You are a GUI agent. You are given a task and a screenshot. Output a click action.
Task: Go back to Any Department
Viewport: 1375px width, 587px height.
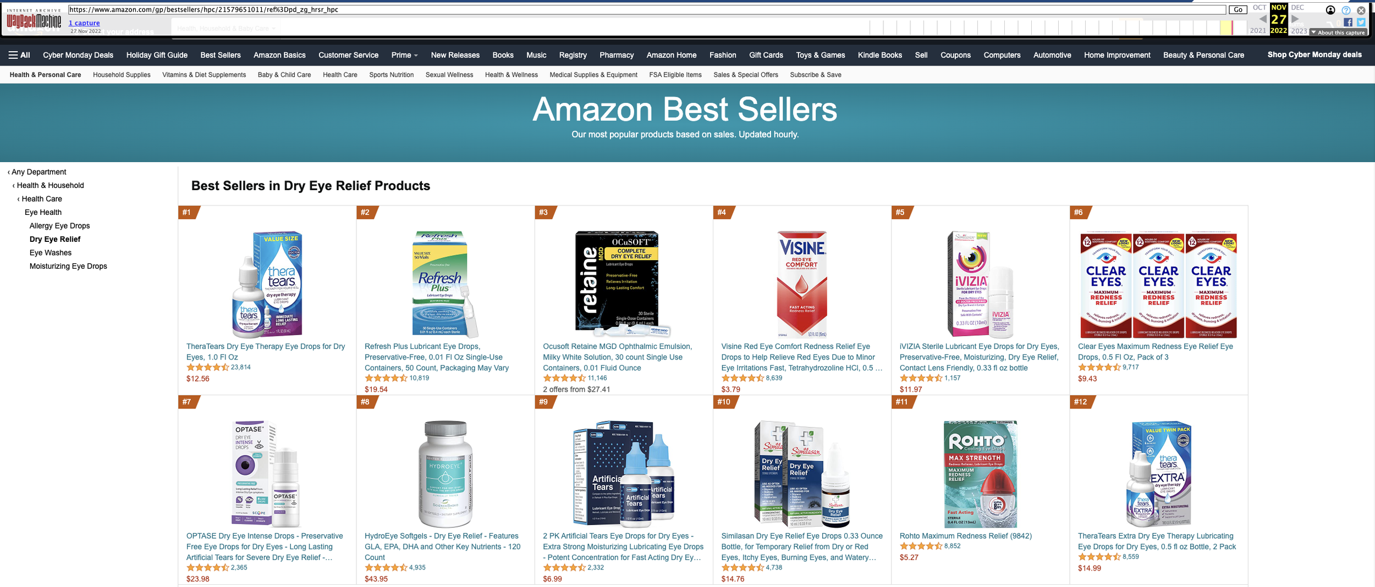click(x=37, y=172)
